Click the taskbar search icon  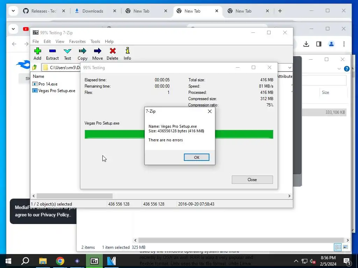25,261
